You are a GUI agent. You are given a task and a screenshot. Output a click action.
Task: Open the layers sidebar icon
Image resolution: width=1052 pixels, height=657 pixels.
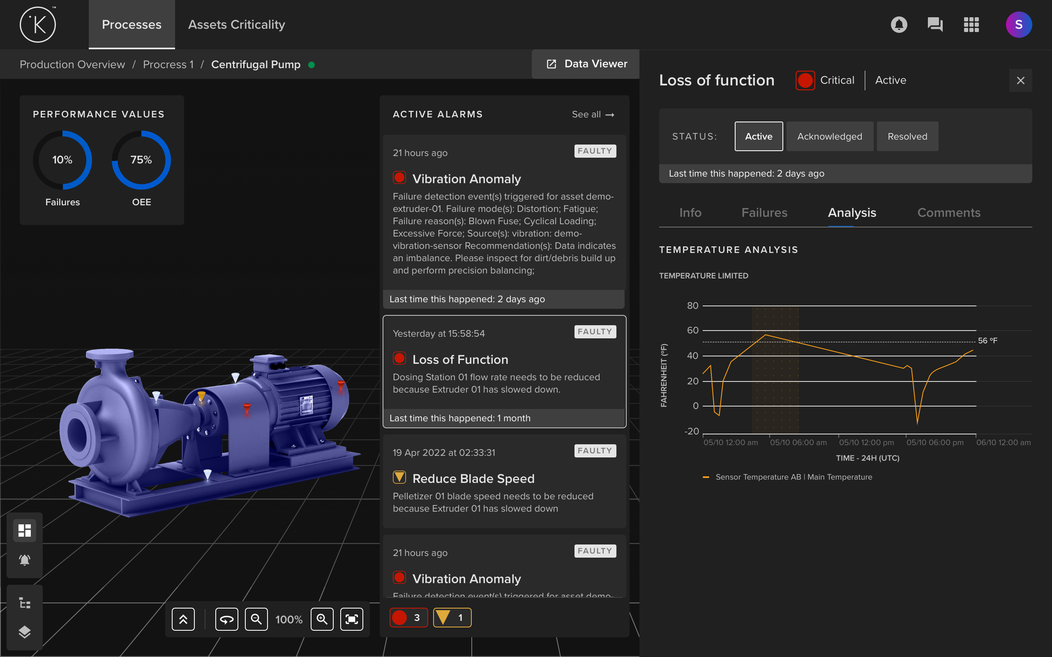pos(25,632)
